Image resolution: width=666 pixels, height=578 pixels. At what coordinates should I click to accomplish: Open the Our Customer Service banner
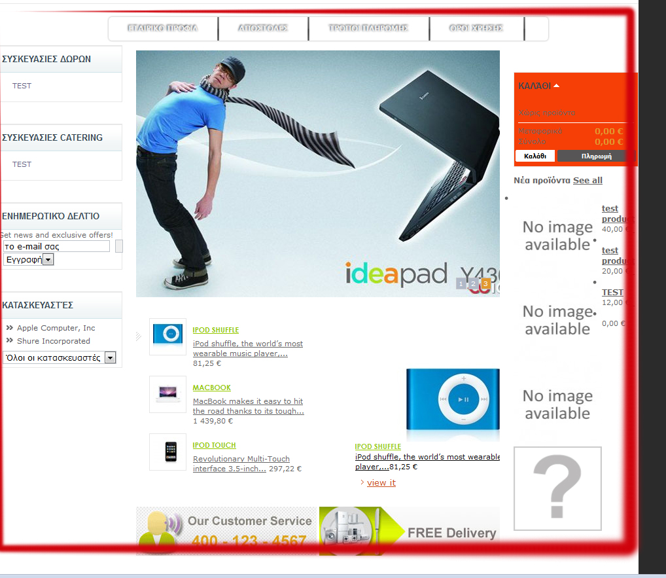click(228, 531)
